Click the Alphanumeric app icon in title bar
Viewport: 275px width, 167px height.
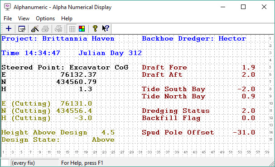7,7
